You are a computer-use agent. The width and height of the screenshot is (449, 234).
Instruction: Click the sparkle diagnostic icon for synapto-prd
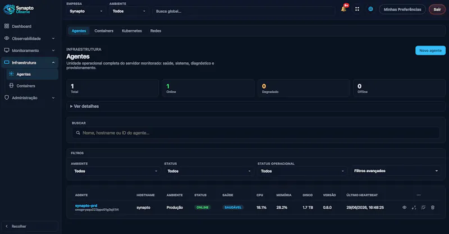(423, 208)
